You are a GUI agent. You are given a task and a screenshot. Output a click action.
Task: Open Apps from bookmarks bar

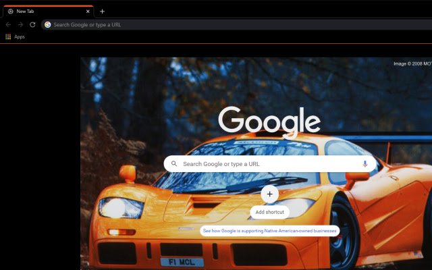16,36
